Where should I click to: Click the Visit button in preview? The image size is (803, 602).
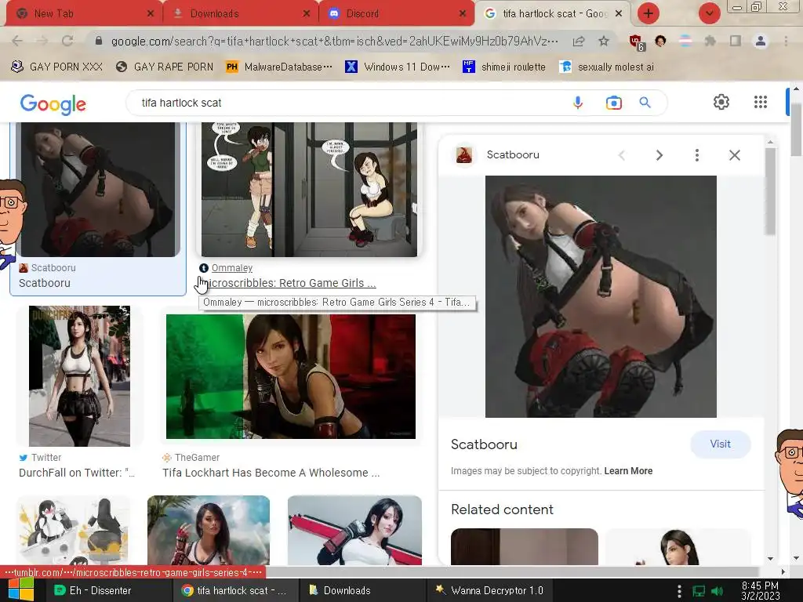720,444
